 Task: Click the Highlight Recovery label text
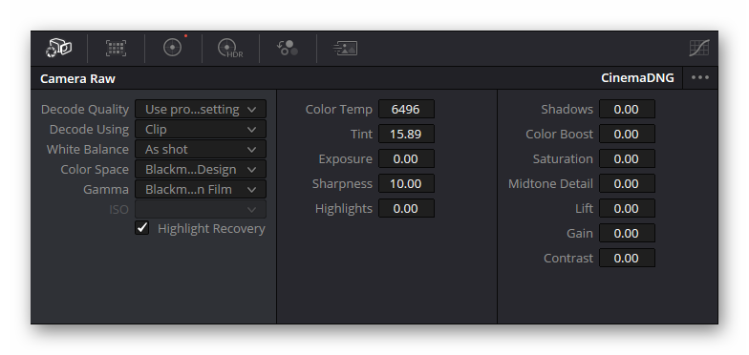pyautogui.click(x=211, y=229)
